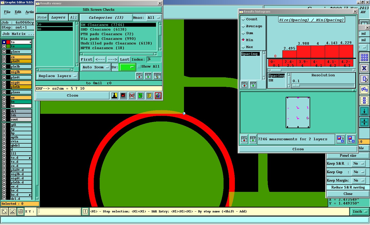Click the rotate rectangle icon
Viewport: 370px width, 225px height.
[x=364, y=79]
